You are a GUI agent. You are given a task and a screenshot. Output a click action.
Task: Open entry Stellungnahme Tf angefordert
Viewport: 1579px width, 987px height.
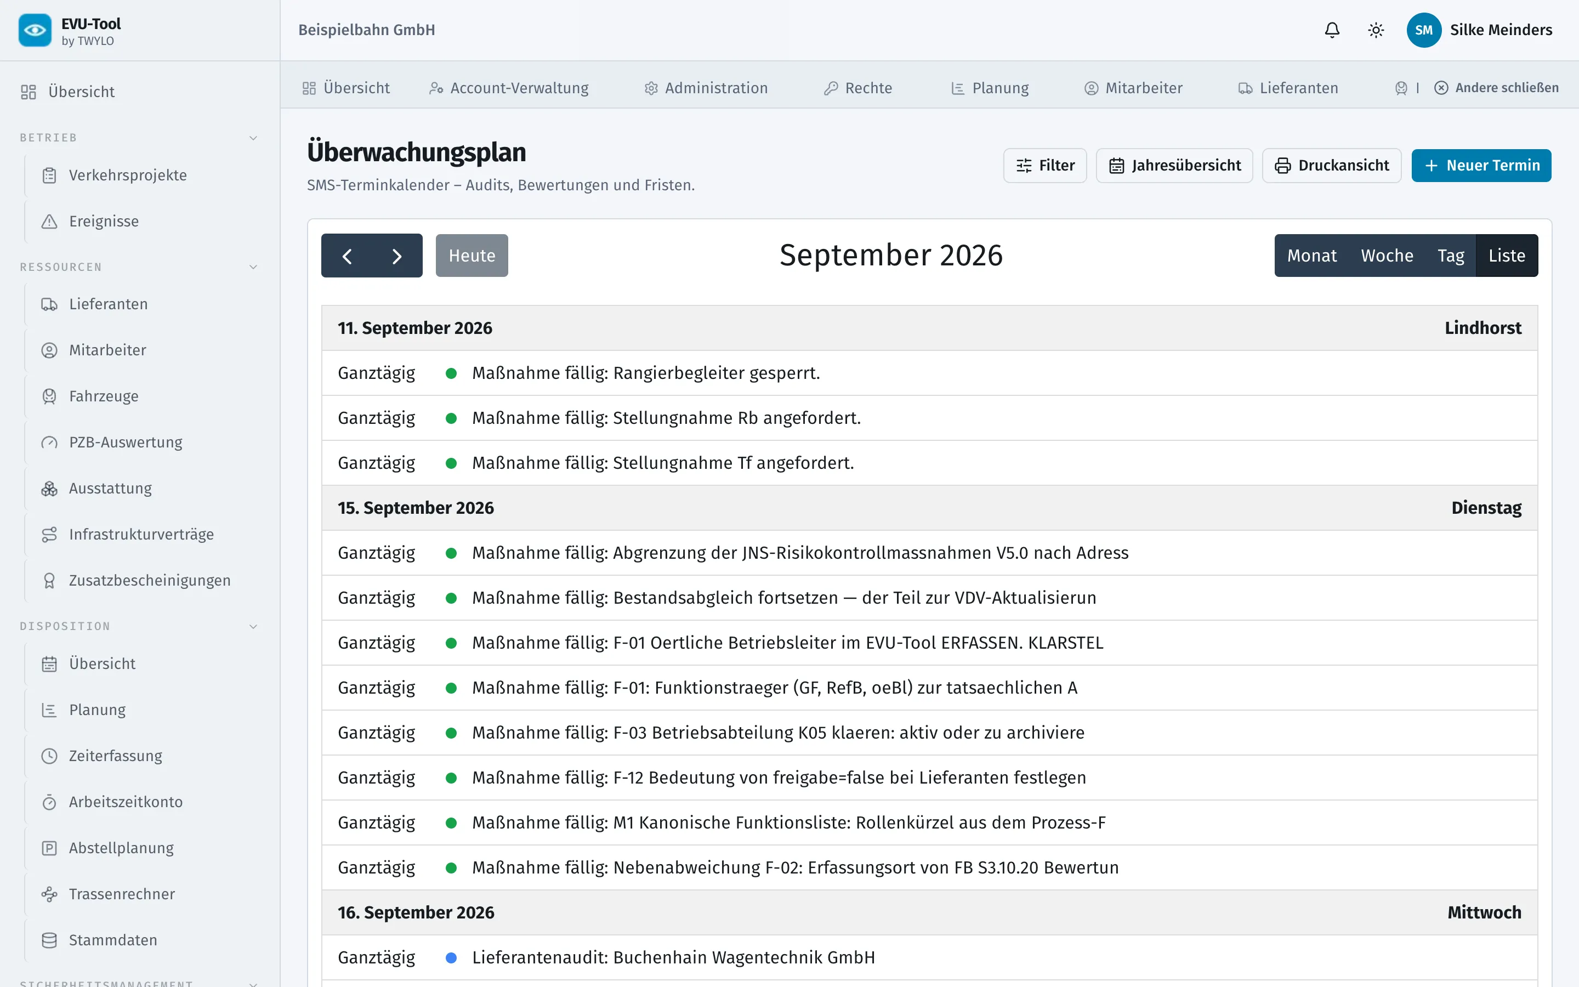tap(929, 463)
